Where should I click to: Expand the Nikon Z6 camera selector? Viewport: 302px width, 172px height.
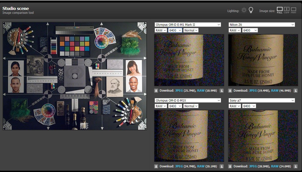coord(262,25)
